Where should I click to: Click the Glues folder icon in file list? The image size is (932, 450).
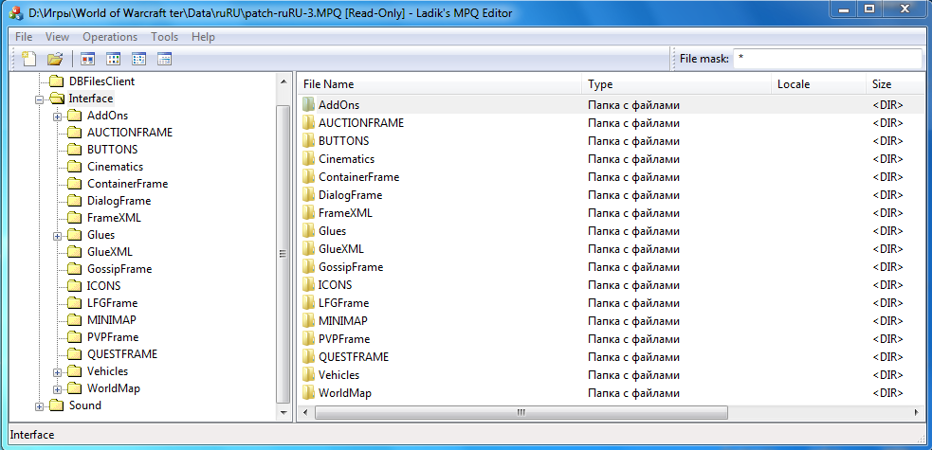tap(308, 231)
